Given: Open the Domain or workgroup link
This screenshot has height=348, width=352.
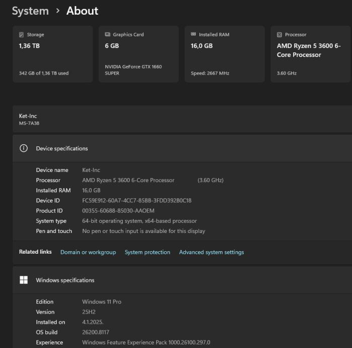Looking at the screenshot, I should pos(88,252).
